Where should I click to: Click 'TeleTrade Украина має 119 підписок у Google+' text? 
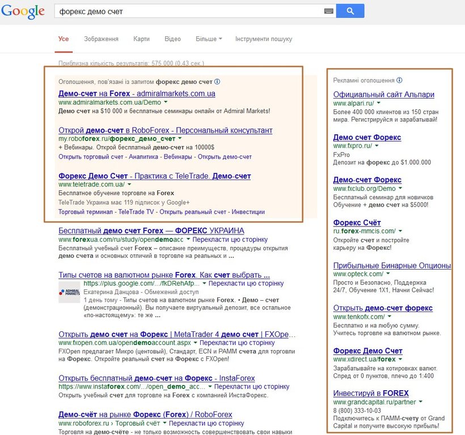(124, 203)
